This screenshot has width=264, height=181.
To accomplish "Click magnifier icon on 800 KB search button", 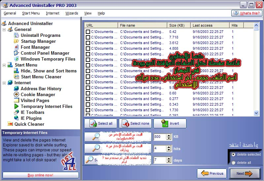I will [96, 137].
